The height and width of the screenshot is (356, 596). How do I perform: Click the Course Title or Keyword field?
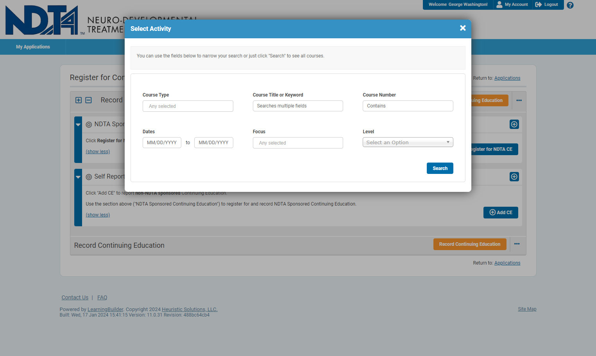coord(298,106)
